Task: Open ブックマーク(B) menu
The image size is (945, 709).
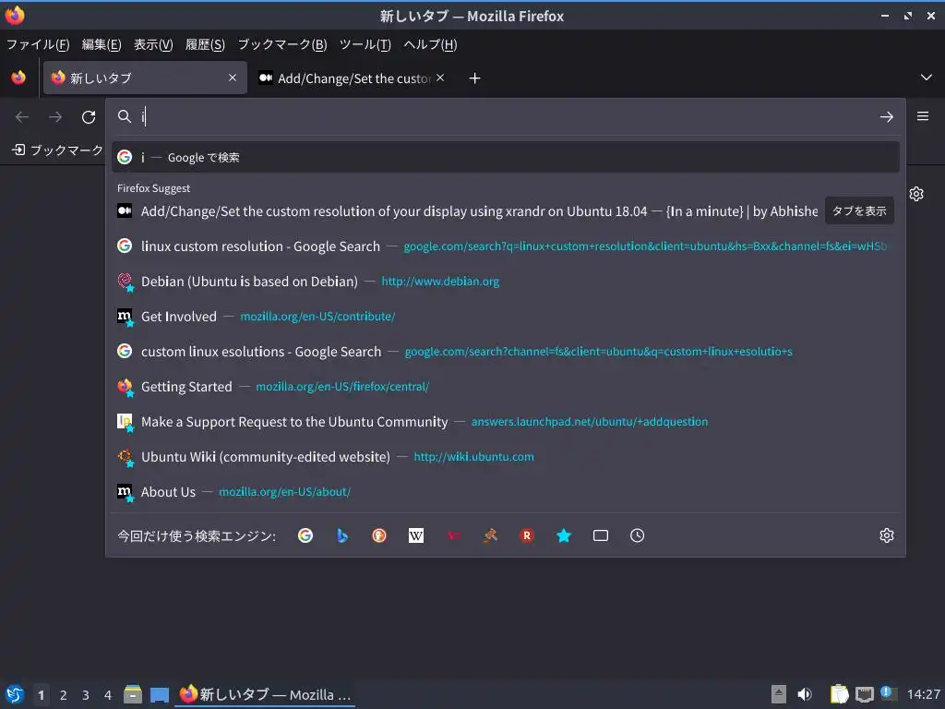Action: [282, 44]
